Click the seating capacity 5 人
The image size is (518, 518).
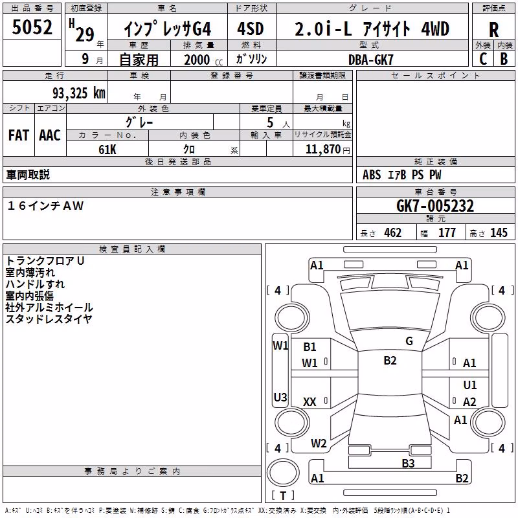pyautogui.click(x=278, y=123)
